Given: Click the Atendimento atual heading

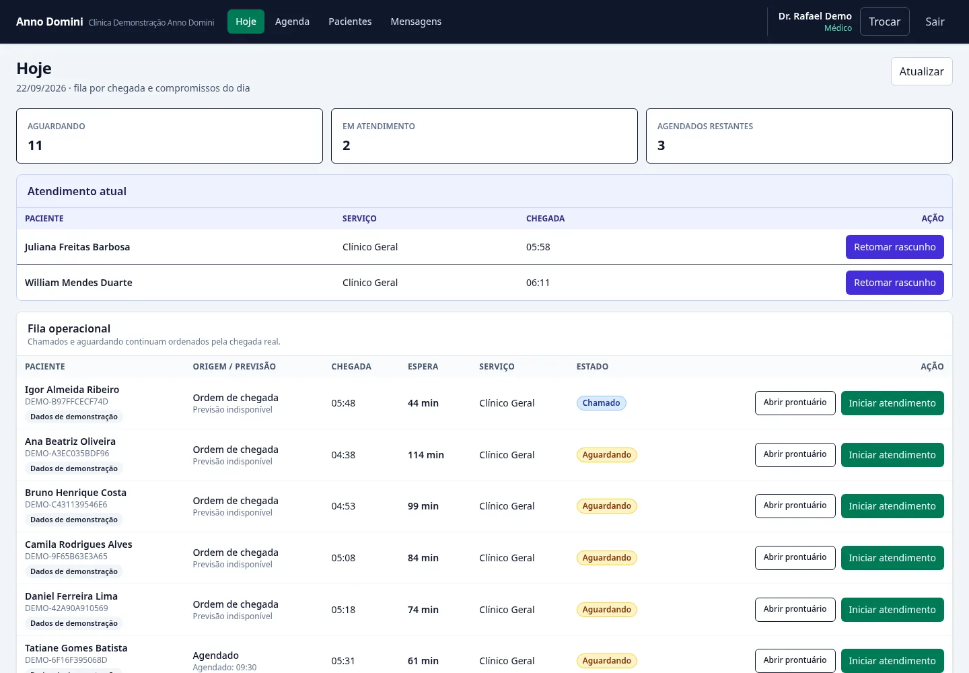Looking at the screenshot, I should click(77, 191).
